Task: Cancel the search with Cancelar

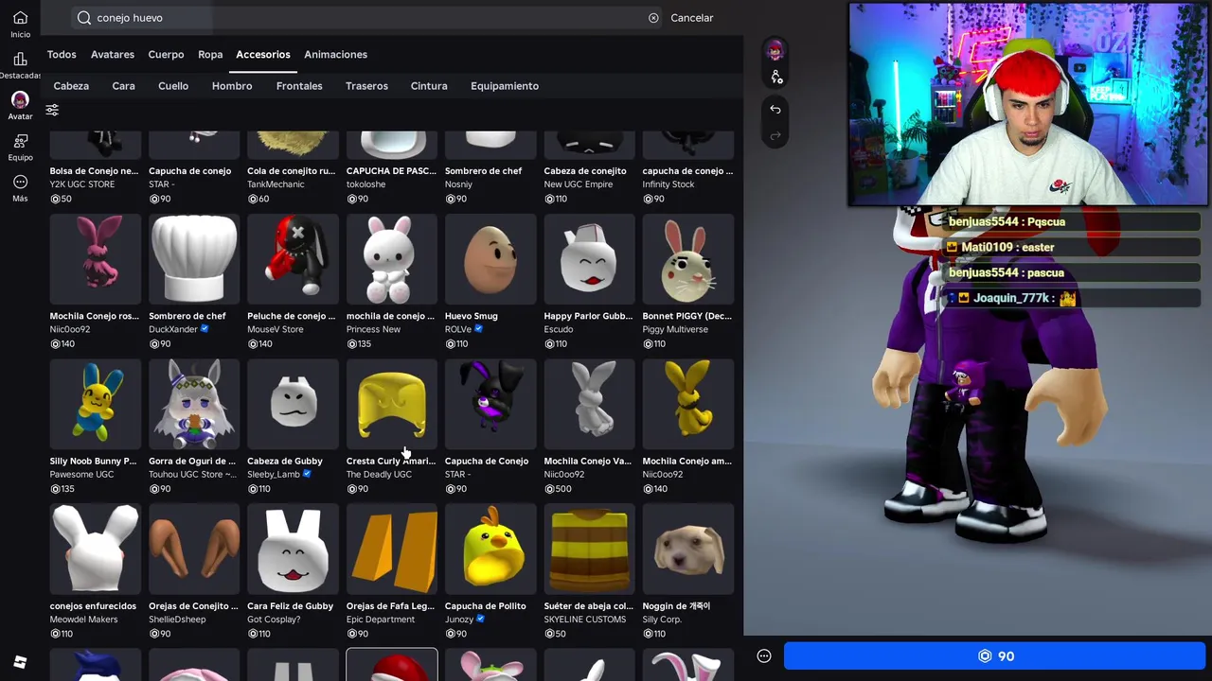Action: coord(692,18)
